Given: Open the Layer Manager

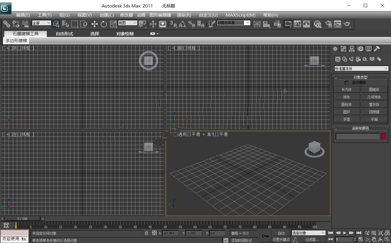Looking at the screenshot, I should tap(277, 24).
